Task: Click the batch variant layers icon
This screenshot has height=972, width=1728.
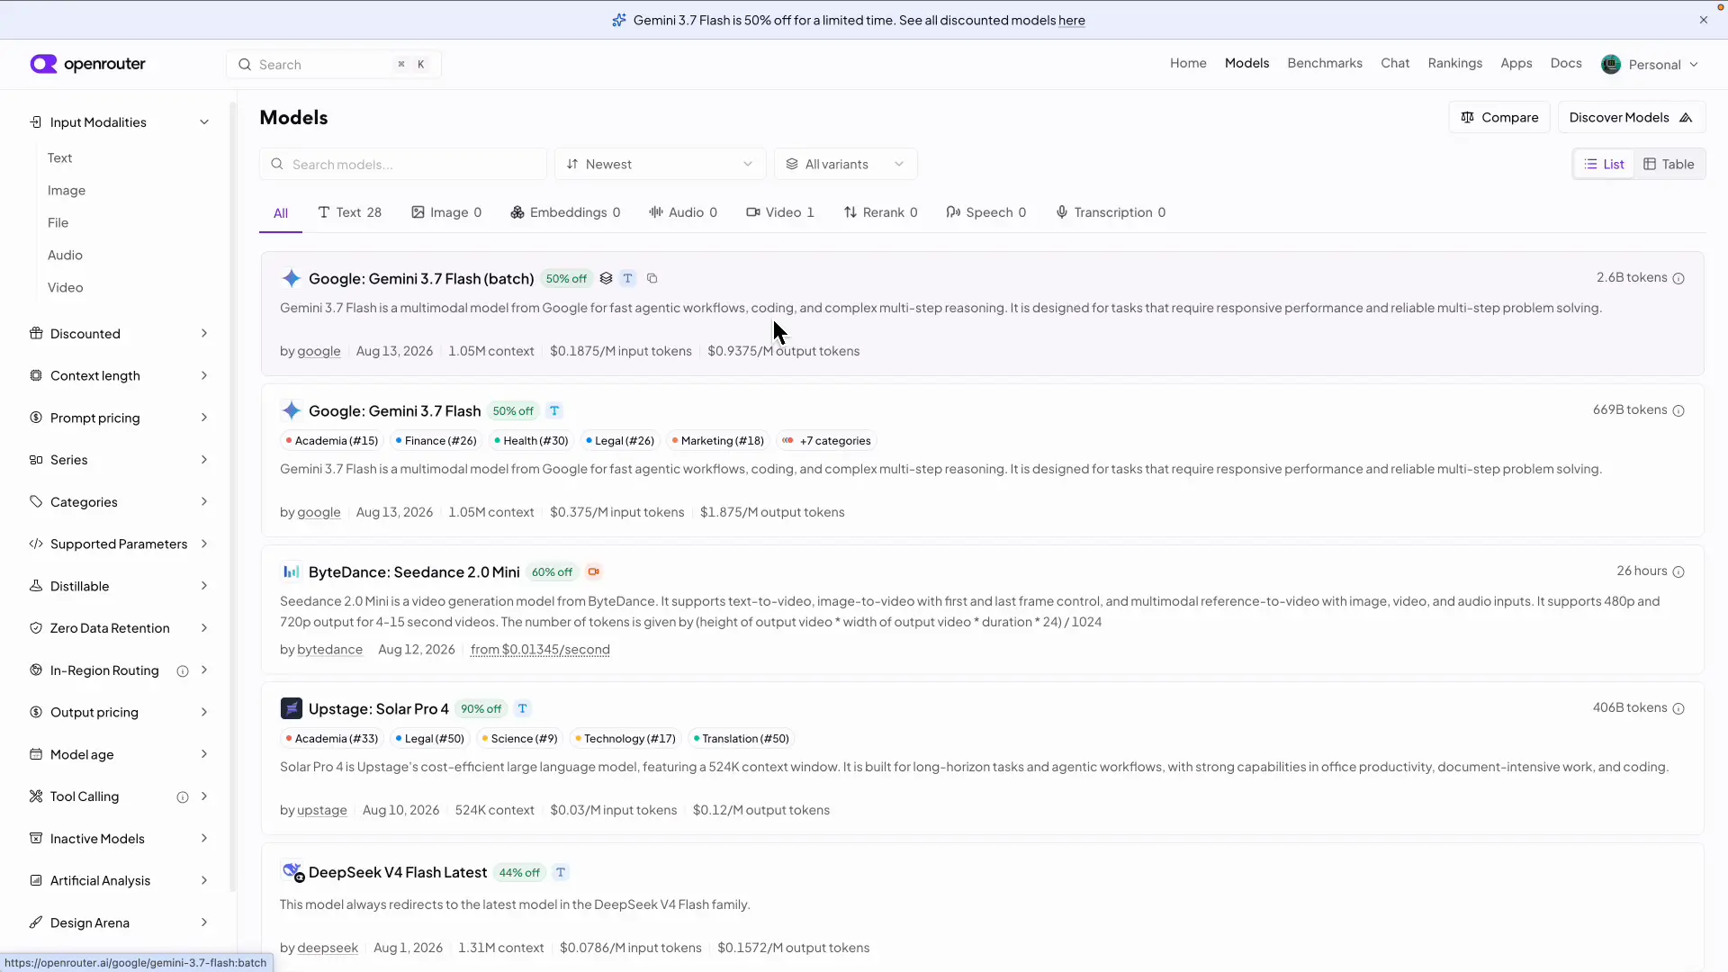Action: [x=606, y=278]
